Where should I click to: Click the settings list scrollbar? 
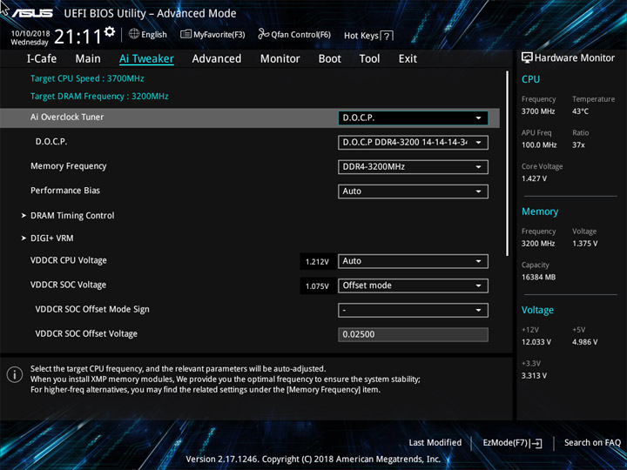point(508,164)
